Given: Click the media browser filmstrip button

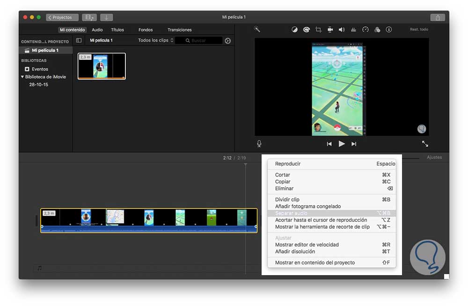Looking at the screenshot, I should 89,17.
